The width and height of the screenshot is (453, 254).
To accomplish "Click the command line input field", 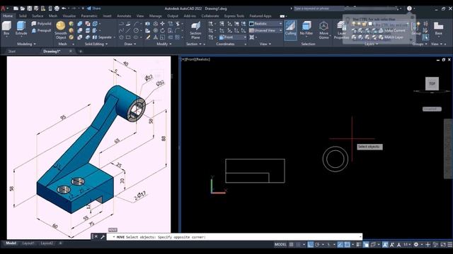I will coord(234,237).
